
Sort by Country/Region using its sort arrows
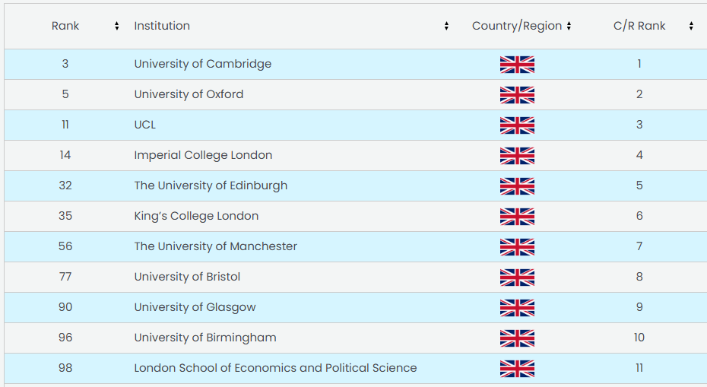pos(569,26)
